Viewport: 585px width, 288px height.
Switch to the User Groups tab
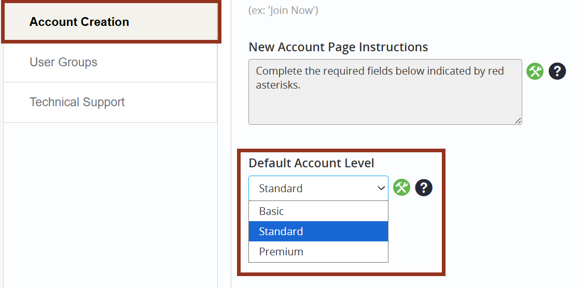(110, 62)
